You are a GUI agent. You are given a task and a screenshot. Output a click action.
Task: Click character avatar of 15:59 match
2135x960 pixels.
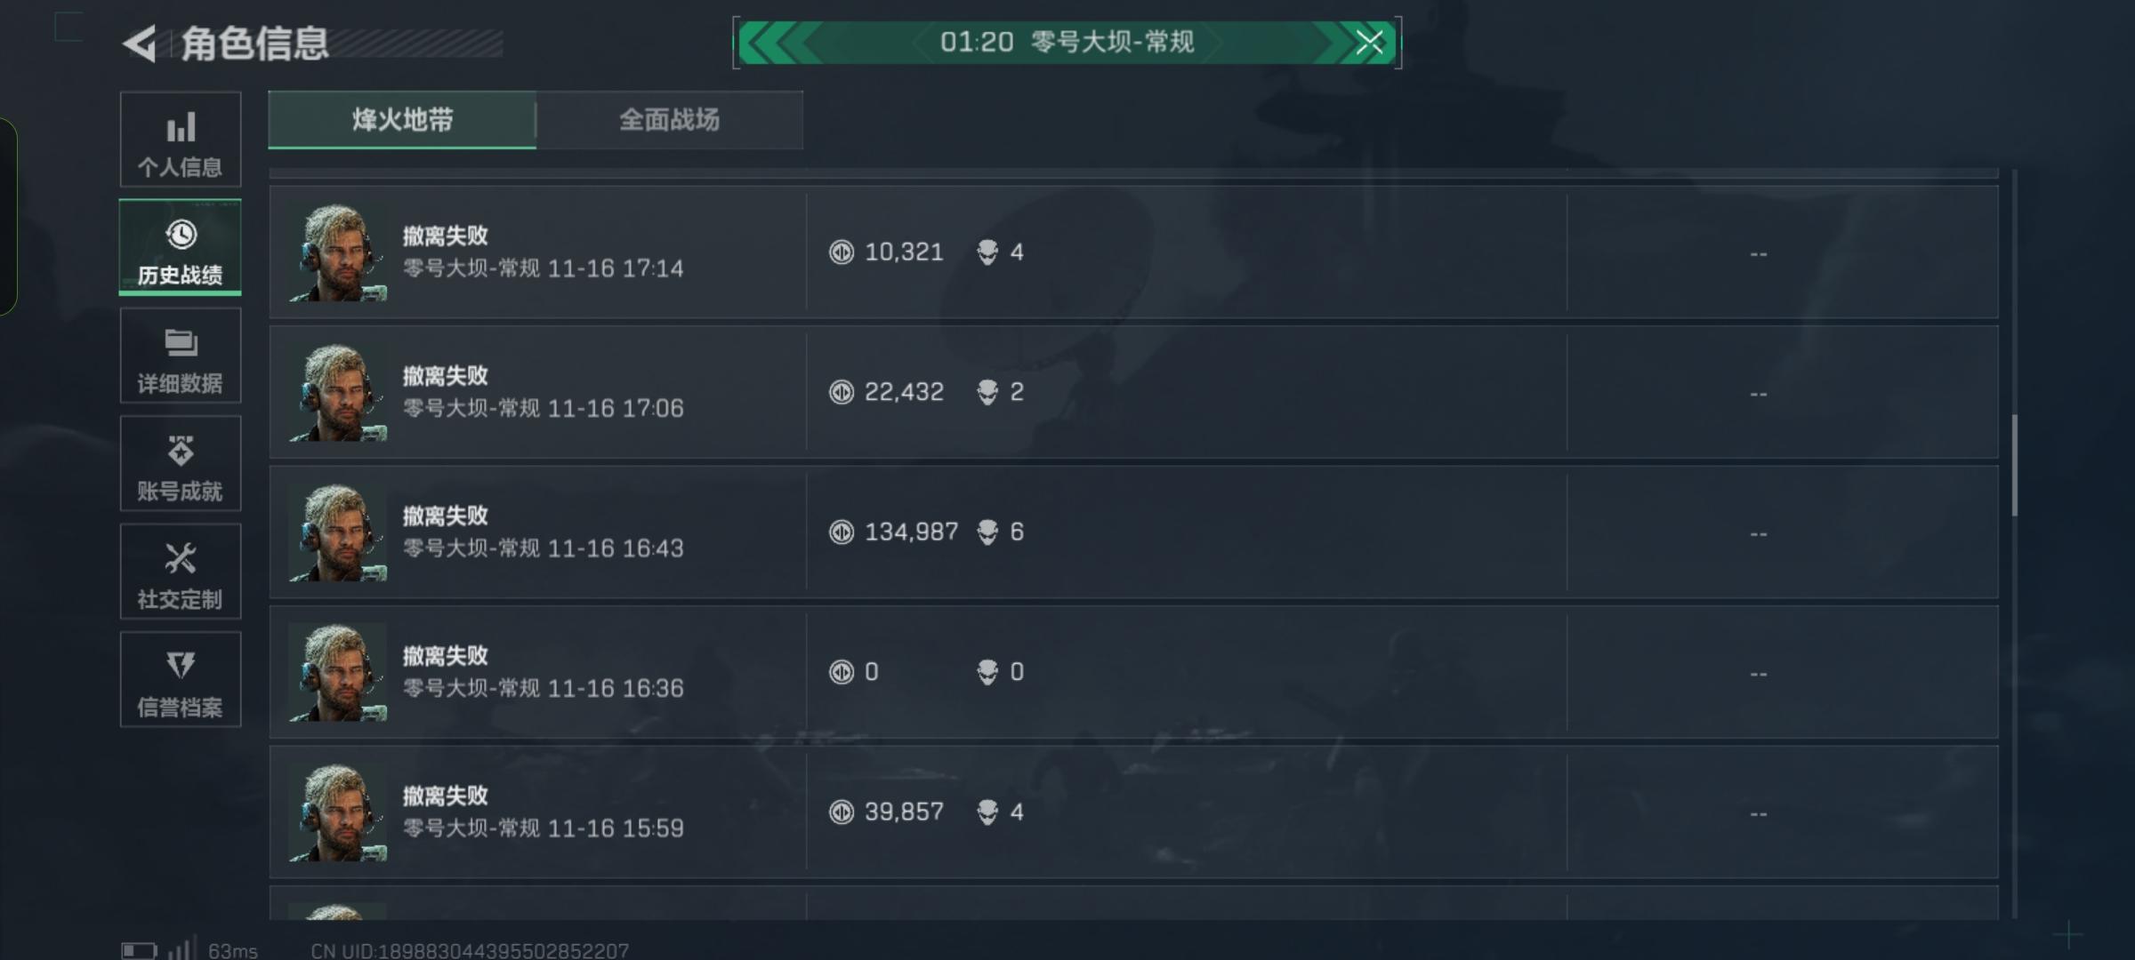point(337,812)
